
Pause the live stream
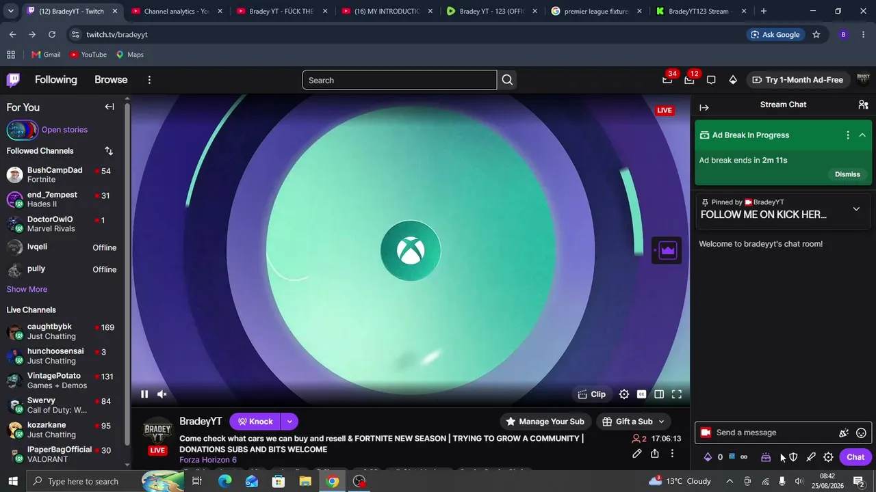click(x=144, y=394)
